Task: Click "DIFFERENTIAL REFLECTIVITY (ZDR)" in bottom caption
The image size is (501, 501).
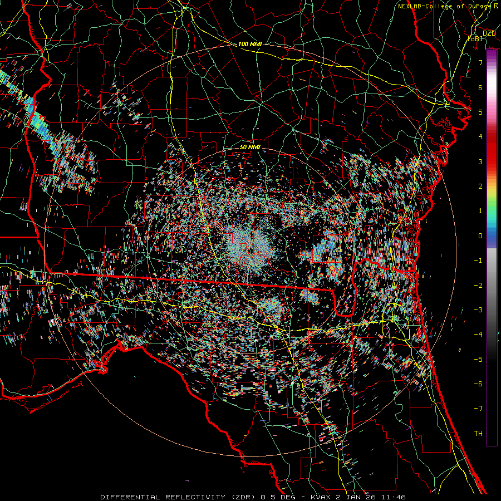Action: click(179, 497)
